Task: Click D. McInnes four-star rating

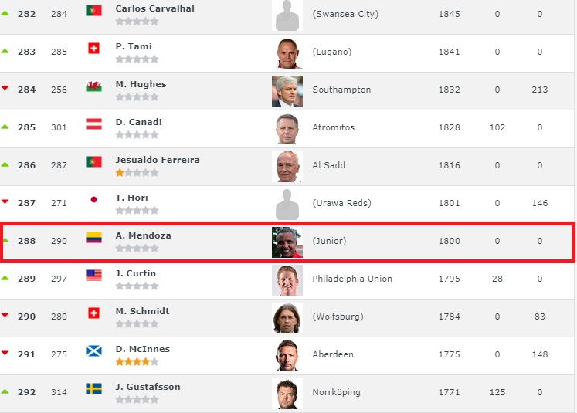Action: pyautogui.click(x=137, y=361)
